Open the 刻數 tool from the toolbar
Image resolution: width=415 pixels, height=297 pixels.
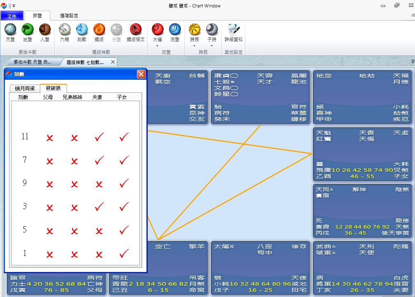tap(81, 32)
